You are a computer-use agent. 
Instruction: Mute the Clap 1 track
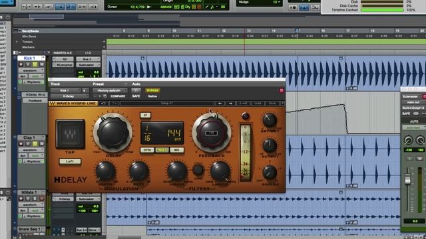coord(42,143)
